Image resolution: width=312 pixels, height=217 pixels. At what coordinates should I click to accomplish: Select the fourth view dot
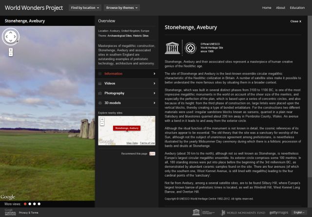(x=39, y=204)
